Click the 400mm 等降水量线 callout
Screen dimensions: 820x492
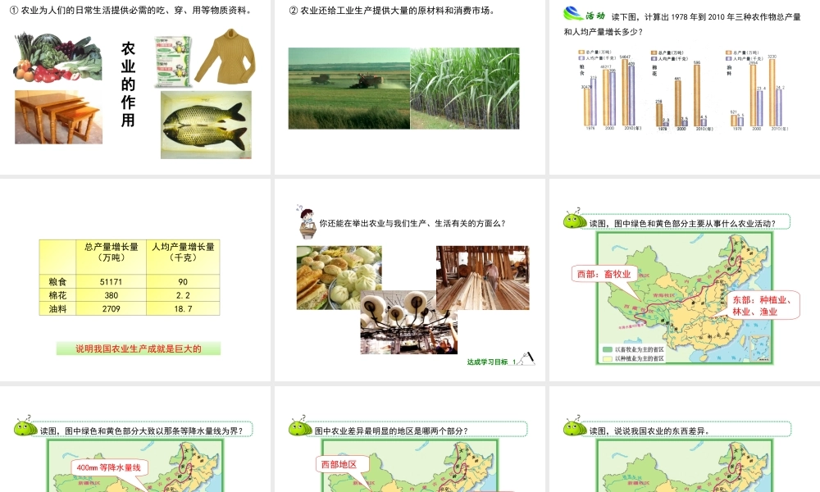(109, 467)
